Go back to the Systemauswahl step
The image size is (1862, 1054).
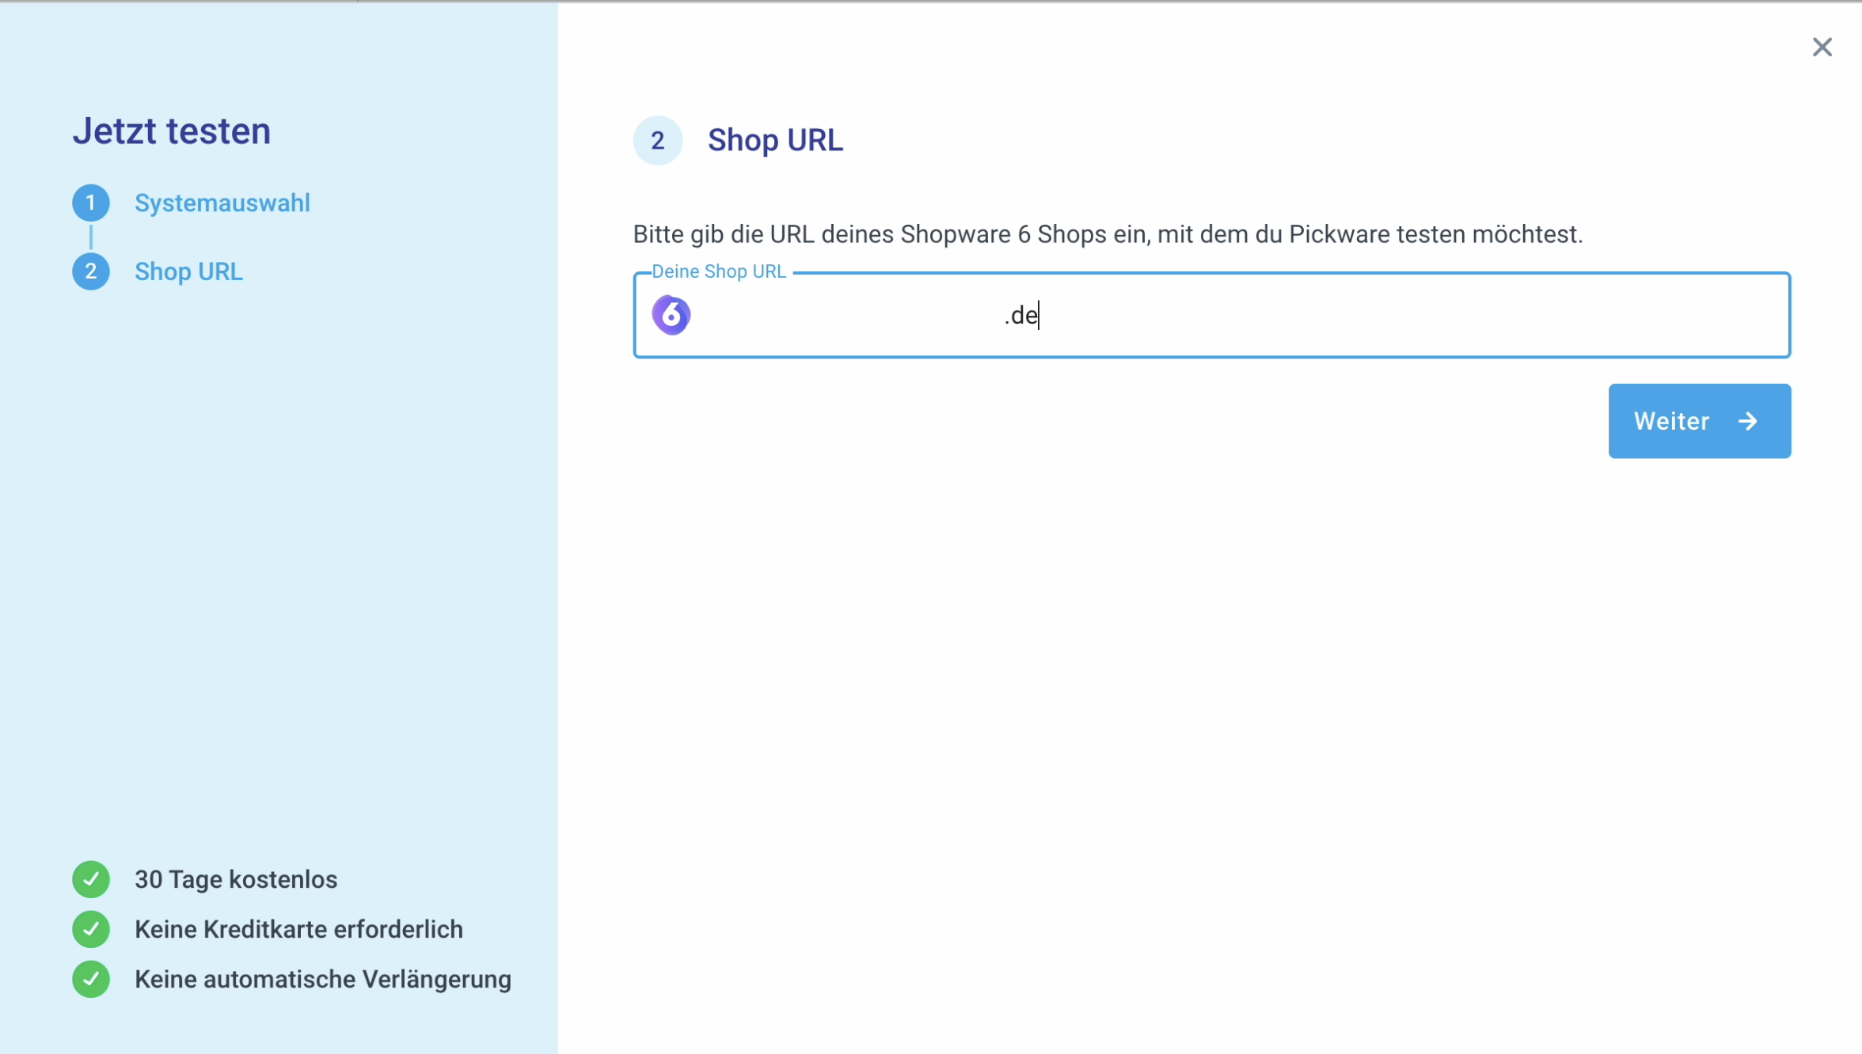coord(222,203)
